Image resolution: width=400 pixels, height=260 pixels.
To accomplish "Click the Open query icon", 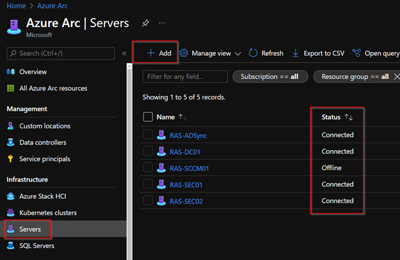I will [356, 53].
